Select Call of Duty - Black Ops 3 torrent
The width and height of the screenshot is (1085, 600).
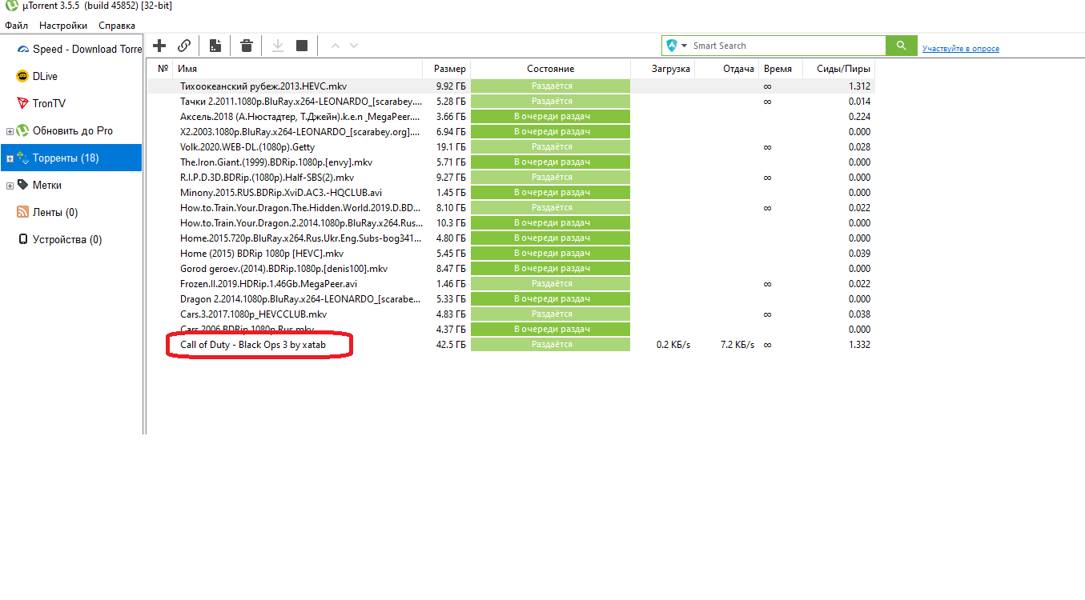pos(253,344)
